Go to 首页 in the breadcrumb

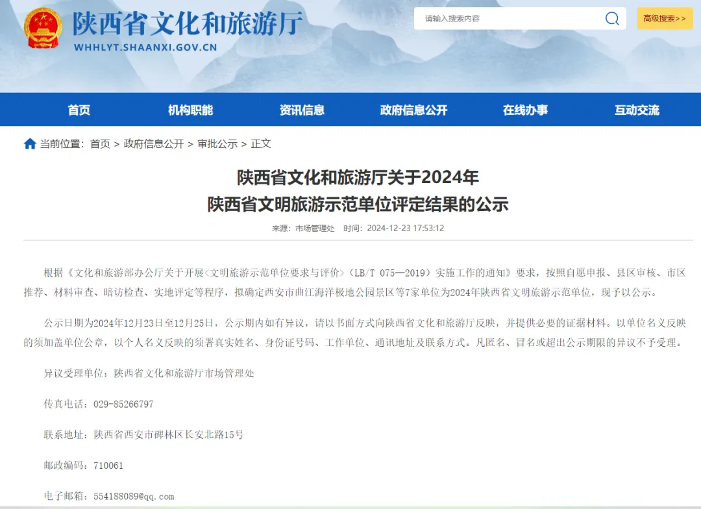pyautogui.click(x=100, y=143)
